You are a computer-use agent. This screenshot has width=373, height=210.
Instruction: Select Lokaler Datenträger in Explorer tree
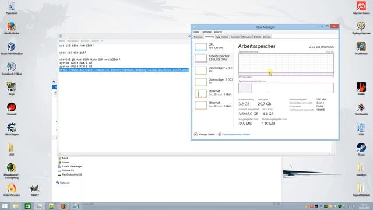click(x=70, y=166)
